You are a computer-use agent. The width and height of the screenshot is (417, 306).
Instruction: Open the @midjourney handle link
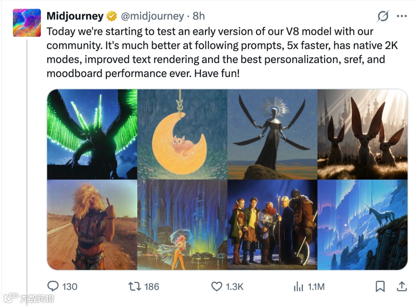tap(153, 16)
